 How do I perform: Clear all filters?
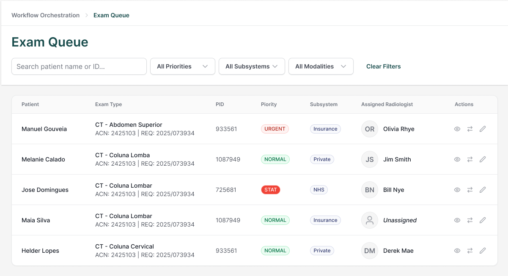tap(384, 66)
